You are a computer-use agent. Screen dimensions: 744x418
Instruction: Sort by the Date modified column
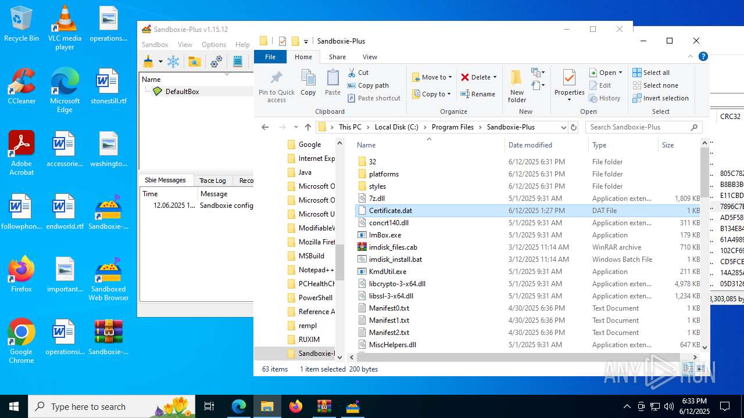coord(546,145)
